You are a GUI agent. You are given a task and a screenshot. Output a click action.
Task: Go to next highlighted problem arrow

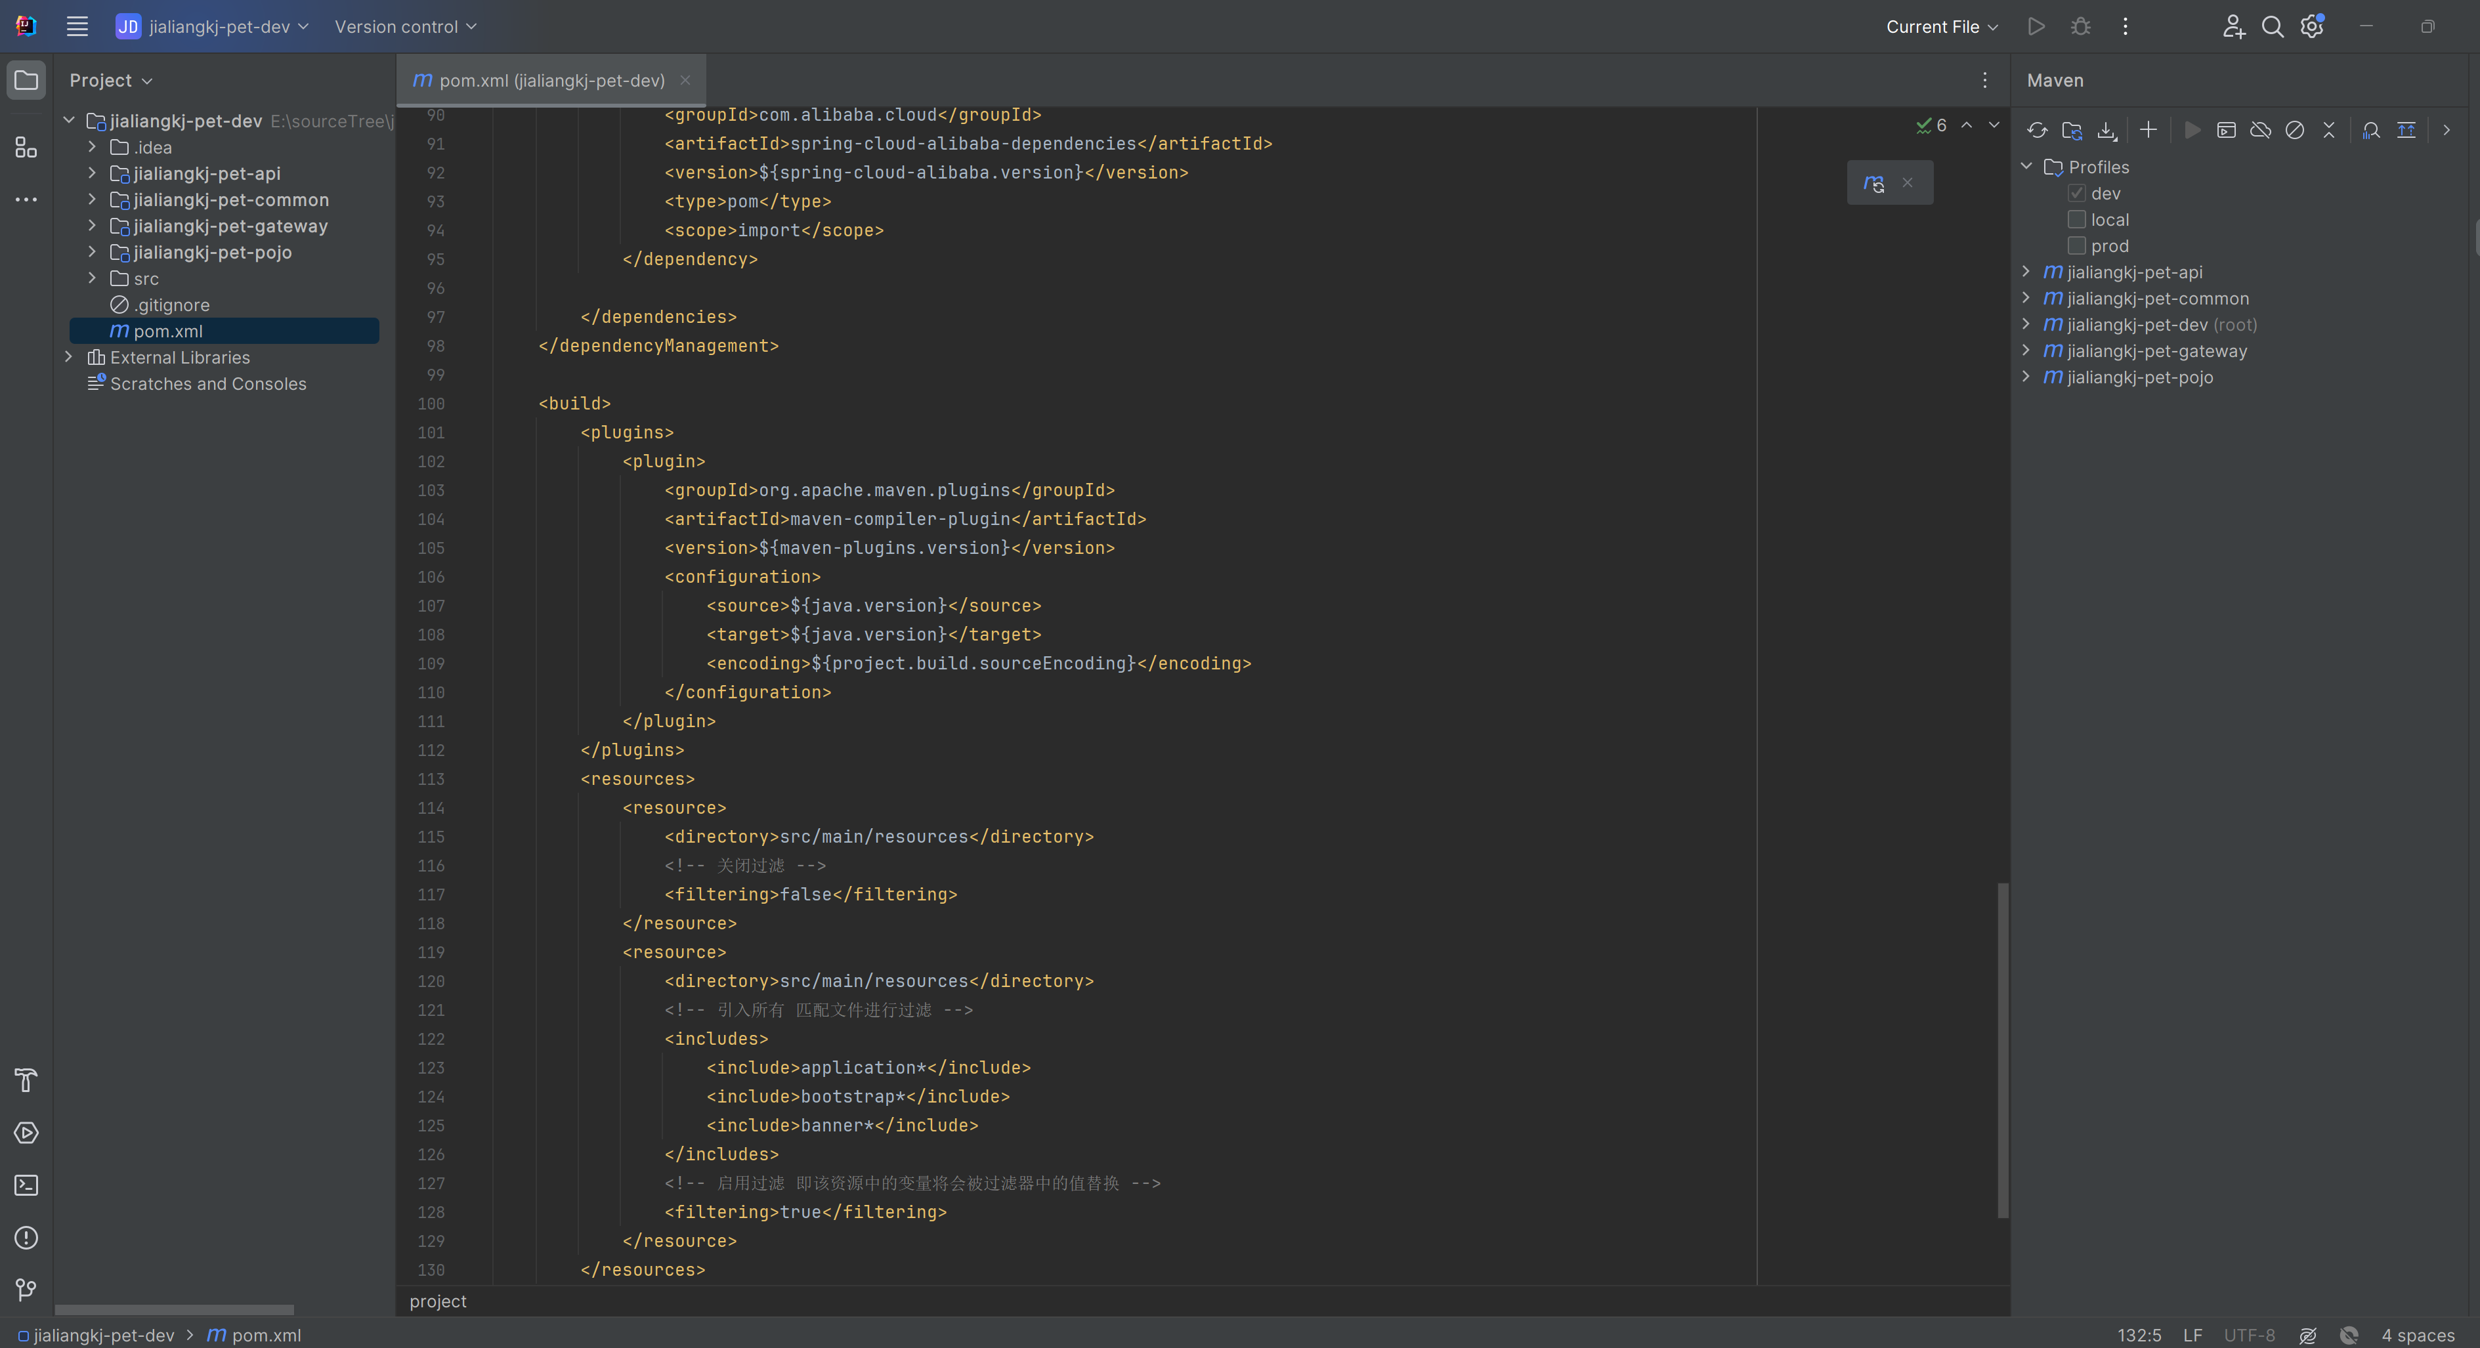[x=1994, y=125]
